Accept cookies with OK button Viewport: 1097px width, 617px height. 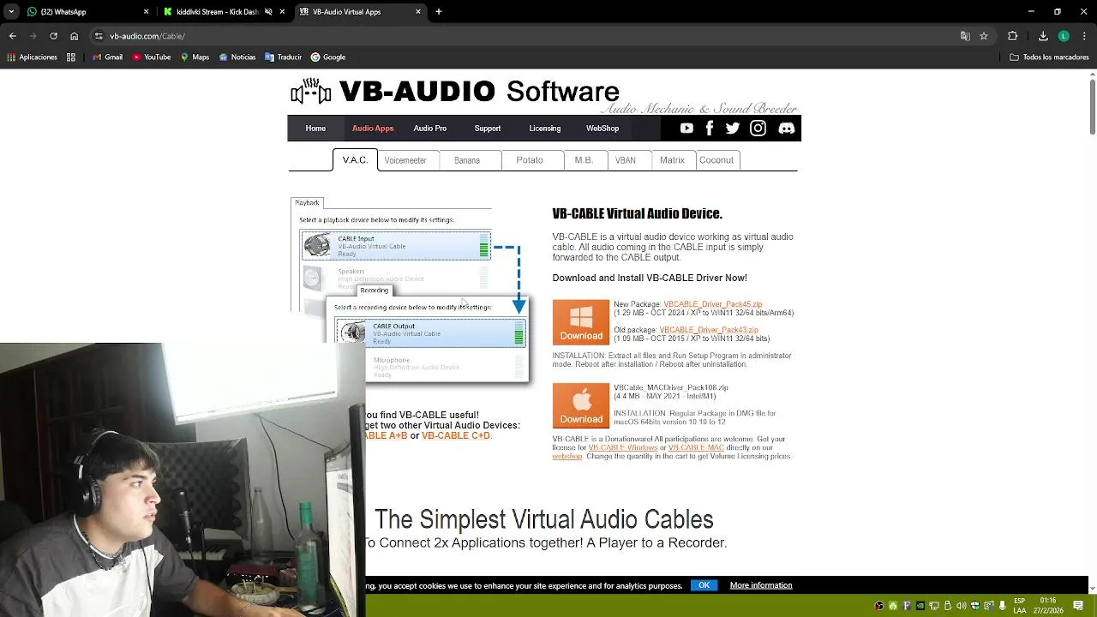click(704, 585)
